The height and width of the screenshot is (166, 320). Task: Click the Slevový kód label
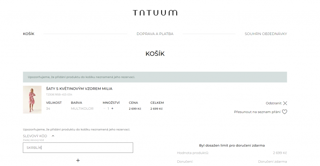click(35, 136)
